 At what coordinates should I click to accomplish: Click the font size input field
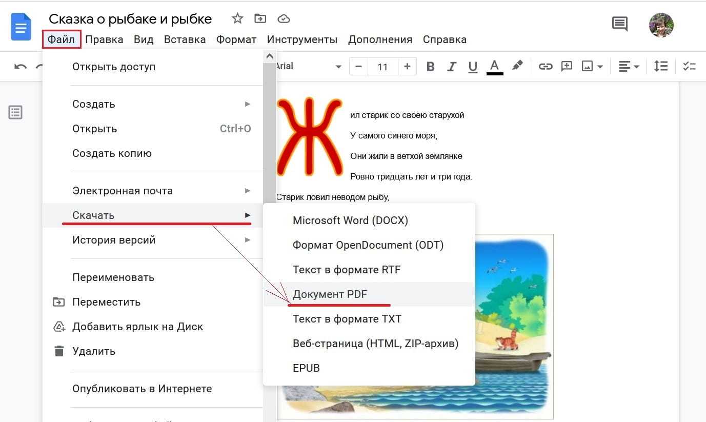click(x=382, y=66)
